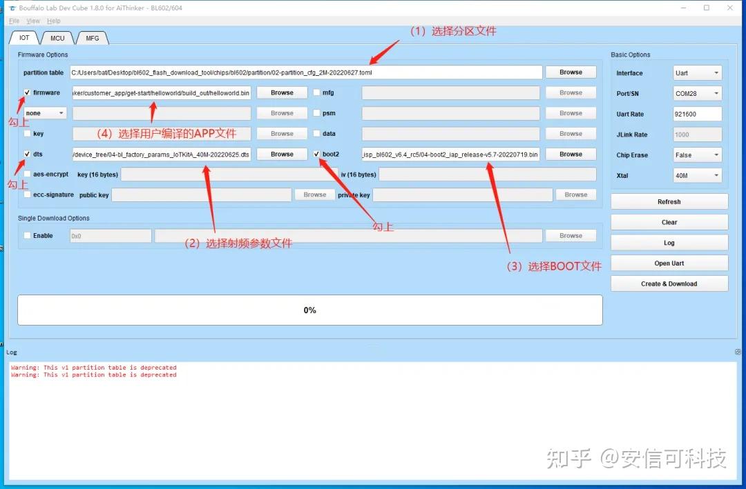Click the Log button

[x=669, y=242]
